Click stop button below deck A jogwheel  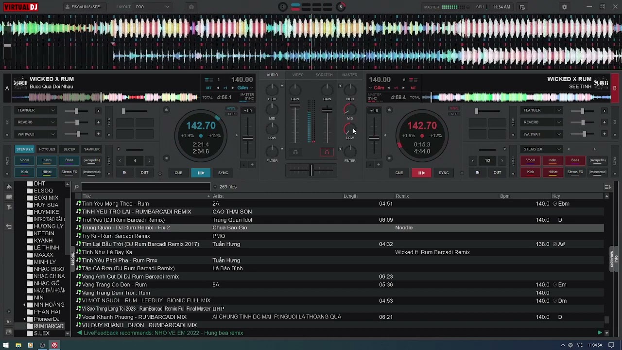click(x=166, y=158)
